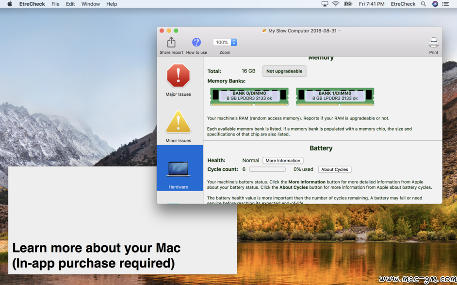Click the green zoom window button
Viewport: 457px width, 285px height.
(x=176, y=31)
